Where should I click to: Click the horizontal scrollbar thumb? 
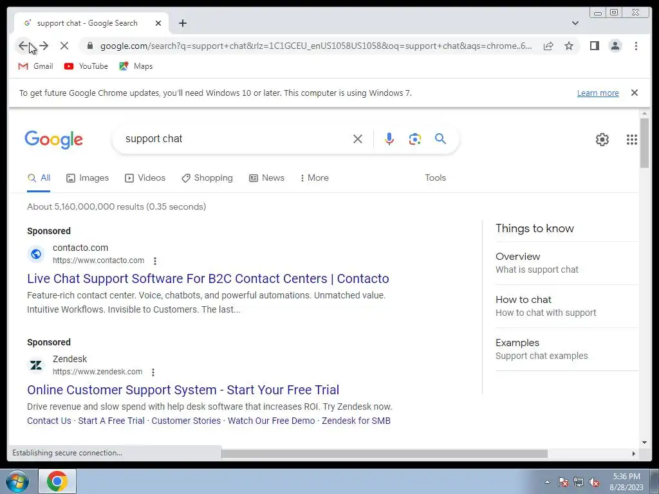tap(385, 453)
